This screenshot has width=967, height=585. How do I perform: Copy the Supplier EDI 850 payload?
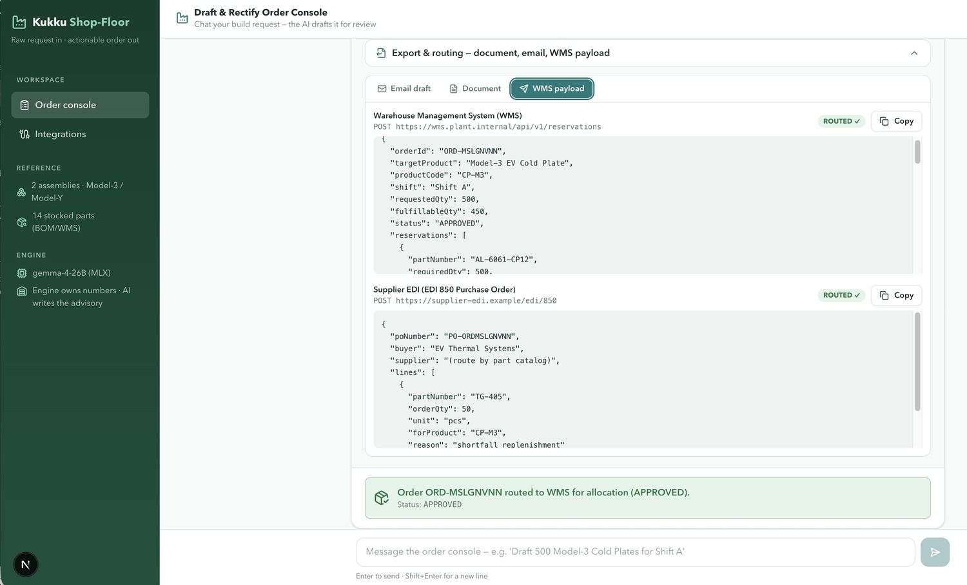tap(896, 295)
